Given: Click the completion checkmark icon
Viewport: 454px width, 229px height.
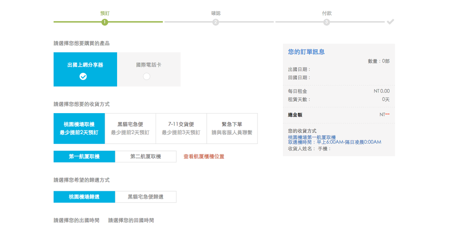Looking at the screenshot, I should (391, 22).
